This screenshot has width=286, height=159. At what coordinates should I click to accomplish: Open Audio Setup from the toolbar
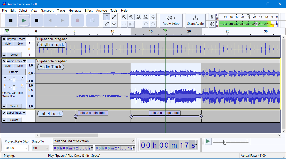coord(171,20)
